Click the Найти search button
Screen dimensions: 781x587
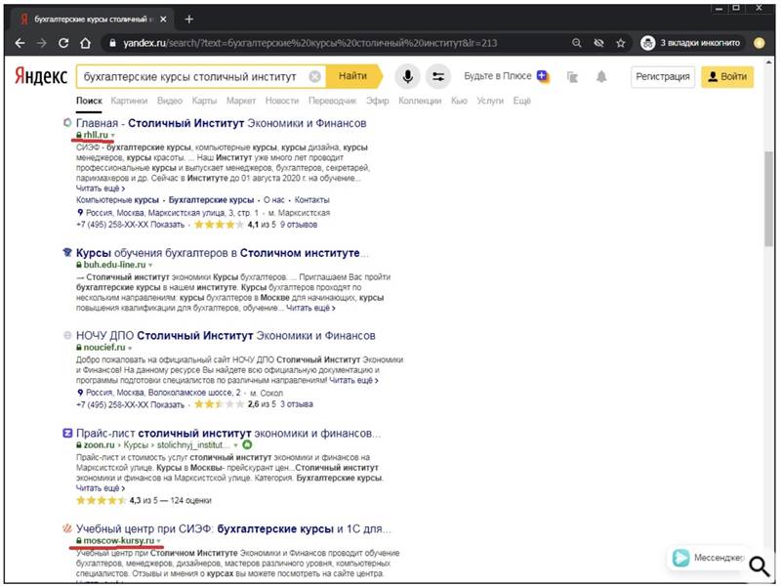tap(354, 76)
